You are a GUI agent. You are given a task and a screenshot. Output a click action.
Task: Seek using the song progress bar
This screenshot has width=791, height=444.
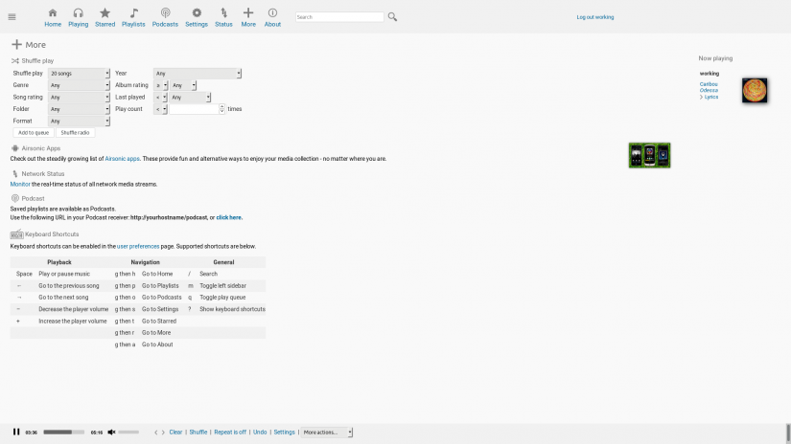(x=63, y=432)
